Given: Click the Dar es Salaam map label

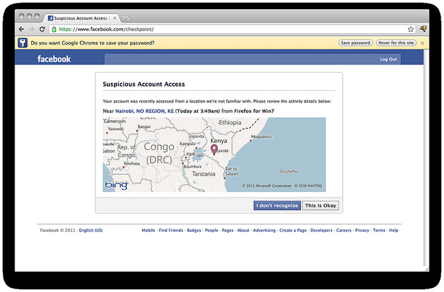Looking at the screenshot, I should tap(232, 171).
